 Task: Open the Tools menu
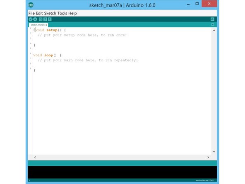point(62,13)
